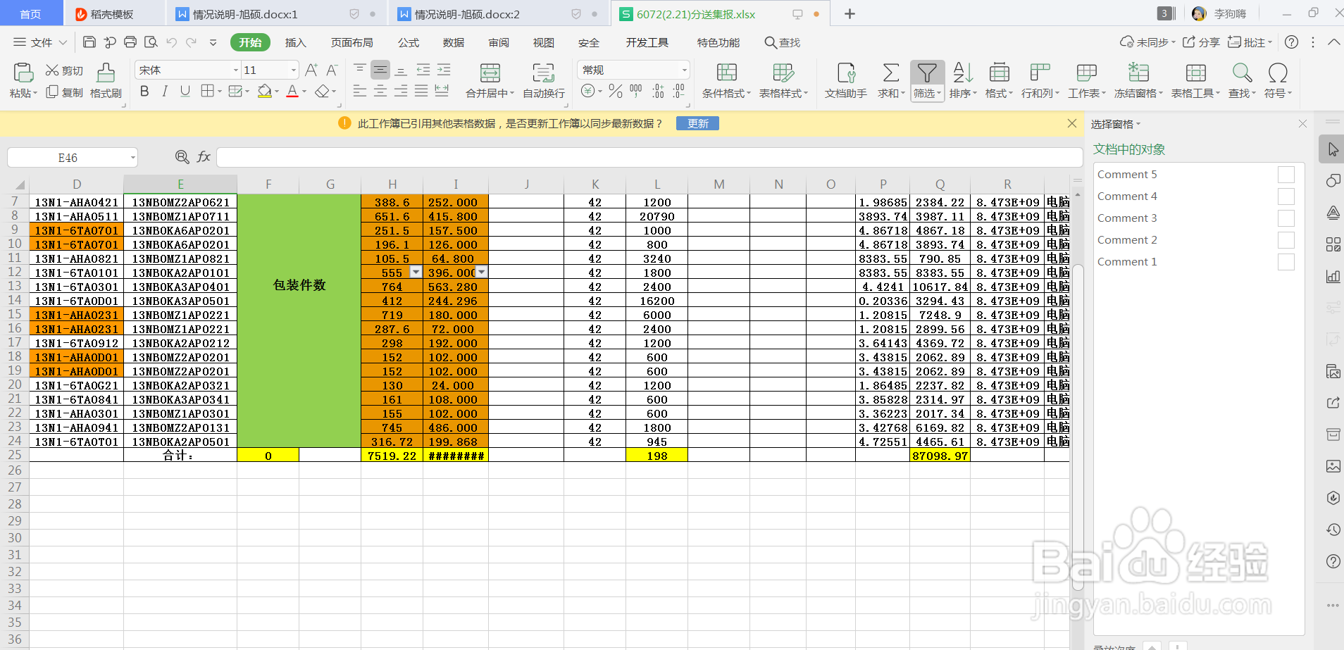
Task: Decrease font size with the A- icon
Action: point(332,70)
